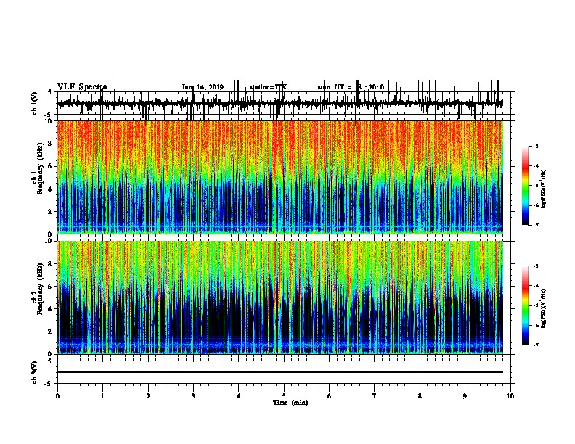Viewport: 575px width, 444px height.
Task: Click the "VLF Spectra" plot title
Action: pos(82,87)
